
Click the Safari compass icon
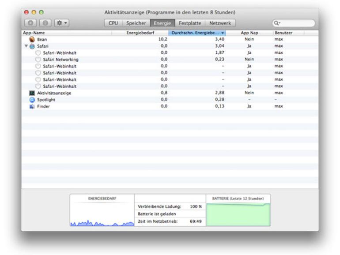tap(32, 46)
